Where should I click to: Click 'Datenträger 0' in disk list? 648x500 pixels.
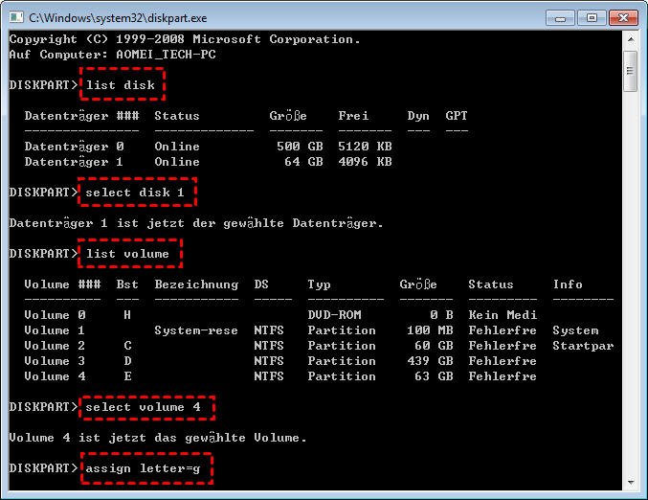75,147
